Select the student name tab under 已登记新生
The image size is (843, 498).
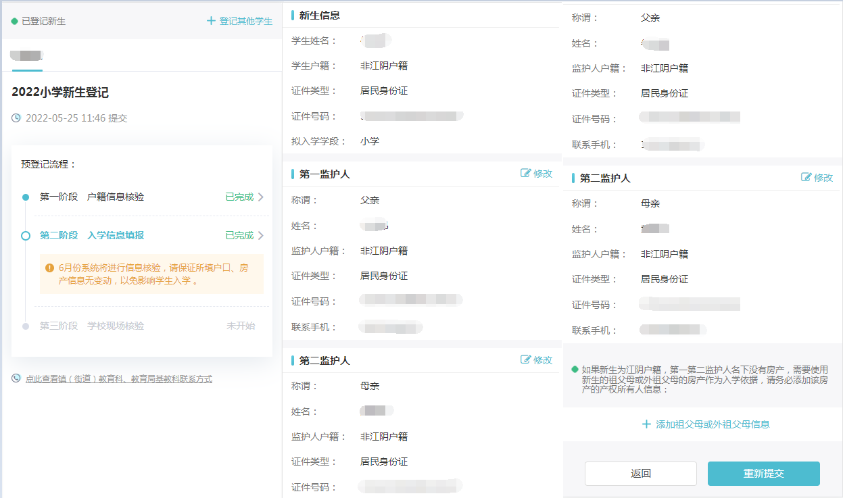(27, 55)
